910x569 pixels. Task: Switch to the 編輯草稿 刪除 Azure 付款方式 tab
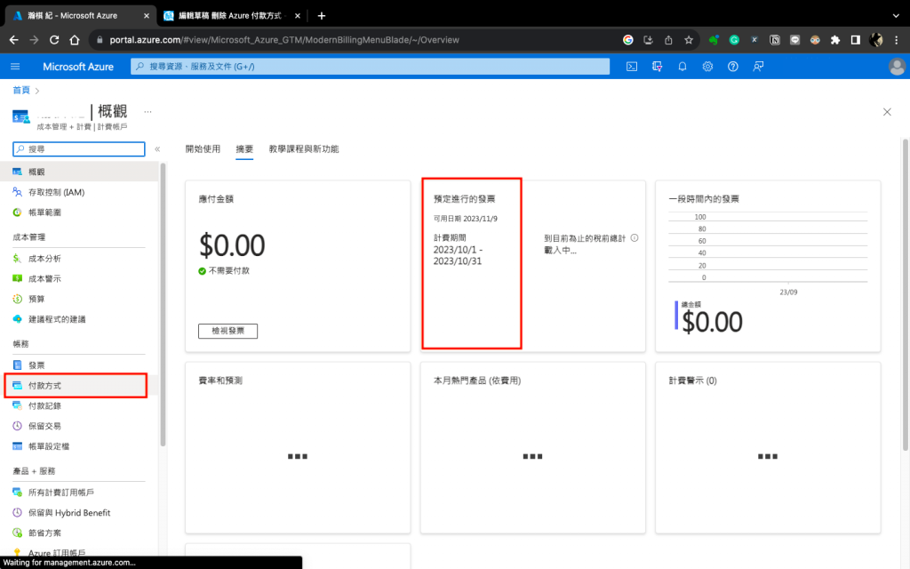[x=232, y=16]
